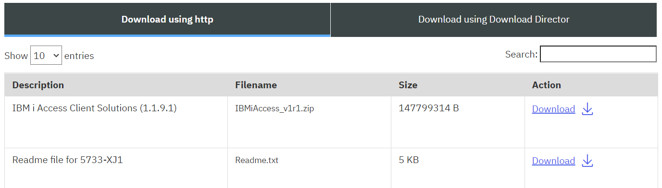Click the entries label beside the dropdown
Image resolution: width=662 pixels, height=188 pixels.
click(x=79, y=56)
